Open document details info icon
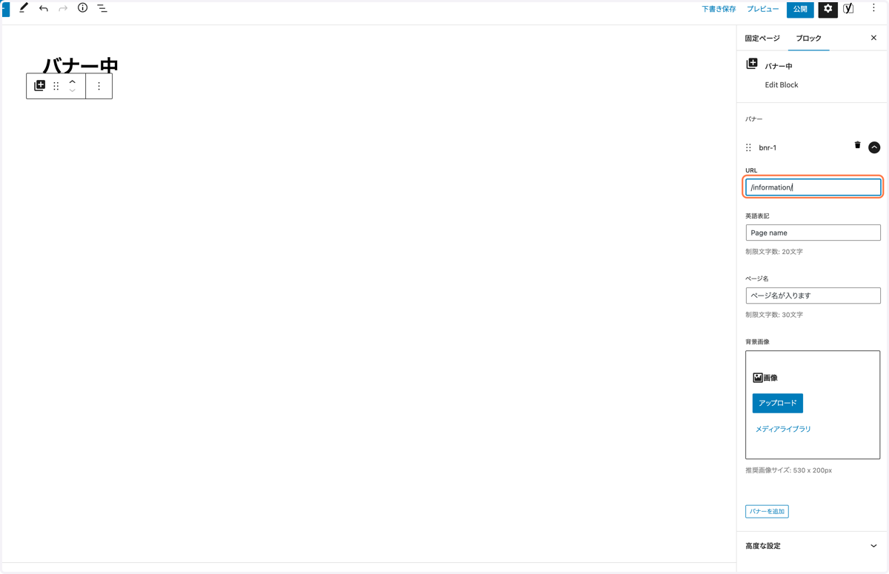 (x=83, y=8)
